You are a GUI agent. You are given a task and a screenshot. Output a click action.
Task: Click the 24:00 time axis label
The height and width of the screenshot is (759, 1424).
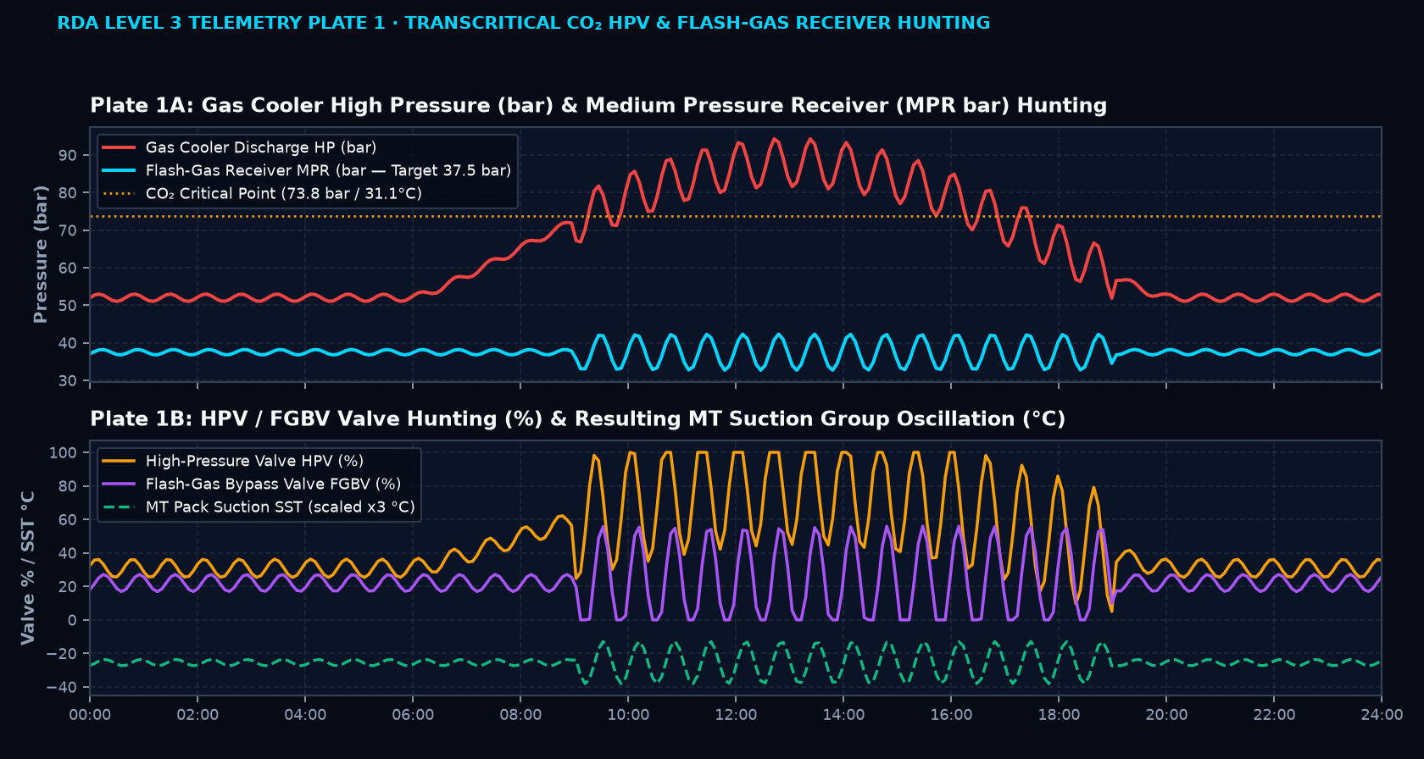pos(1382,715)
